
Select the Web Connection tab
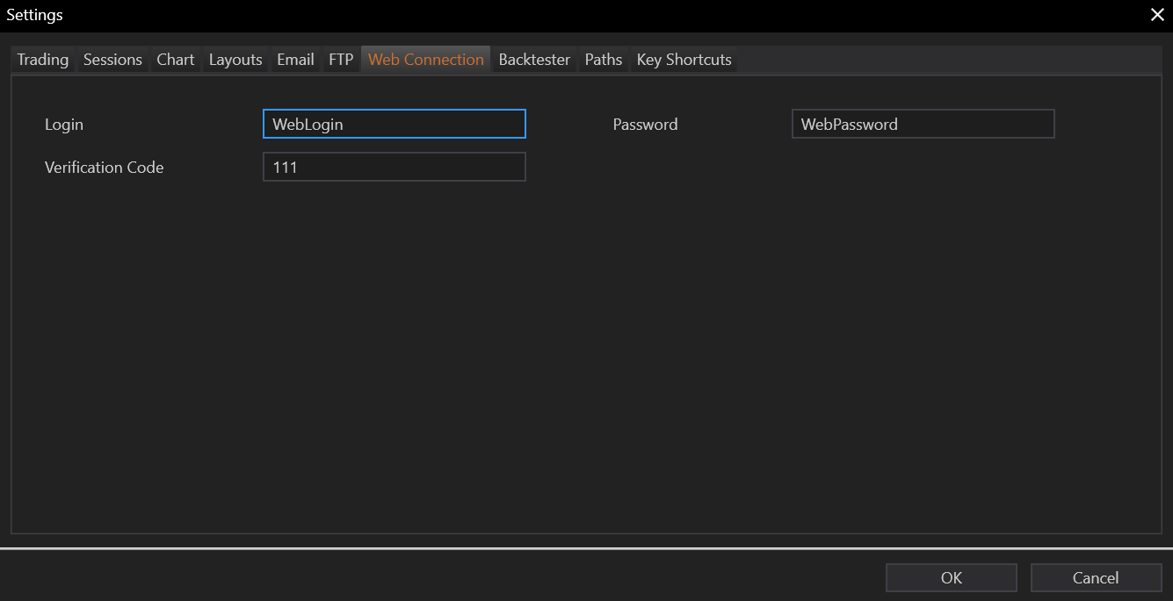coord(426,60)
